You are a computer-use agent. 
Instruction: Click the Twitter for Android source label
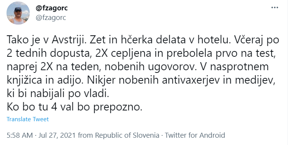tap(195, 135)
